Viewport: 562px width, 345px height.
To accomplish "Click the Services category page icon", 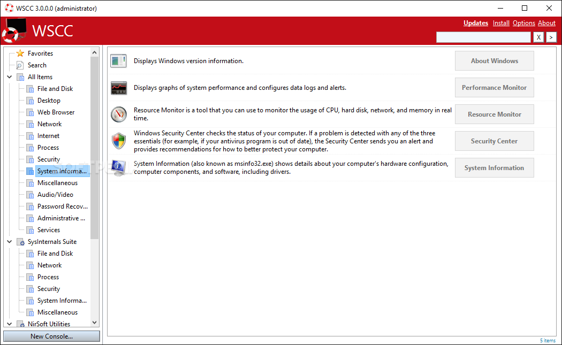I will click(x=31, y=231).
